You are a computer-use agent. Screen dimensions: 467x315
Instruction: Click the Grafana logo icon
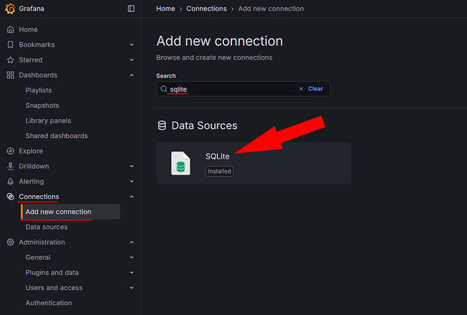(10, 9)
